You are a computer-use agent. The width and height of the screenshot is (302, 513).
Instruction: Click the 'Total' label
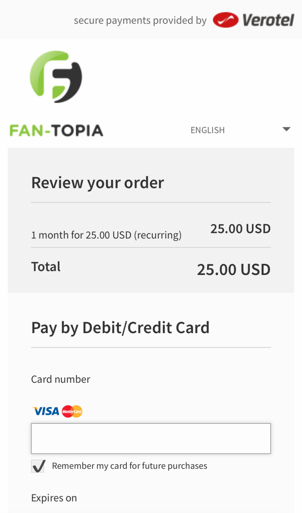(46, 266)
